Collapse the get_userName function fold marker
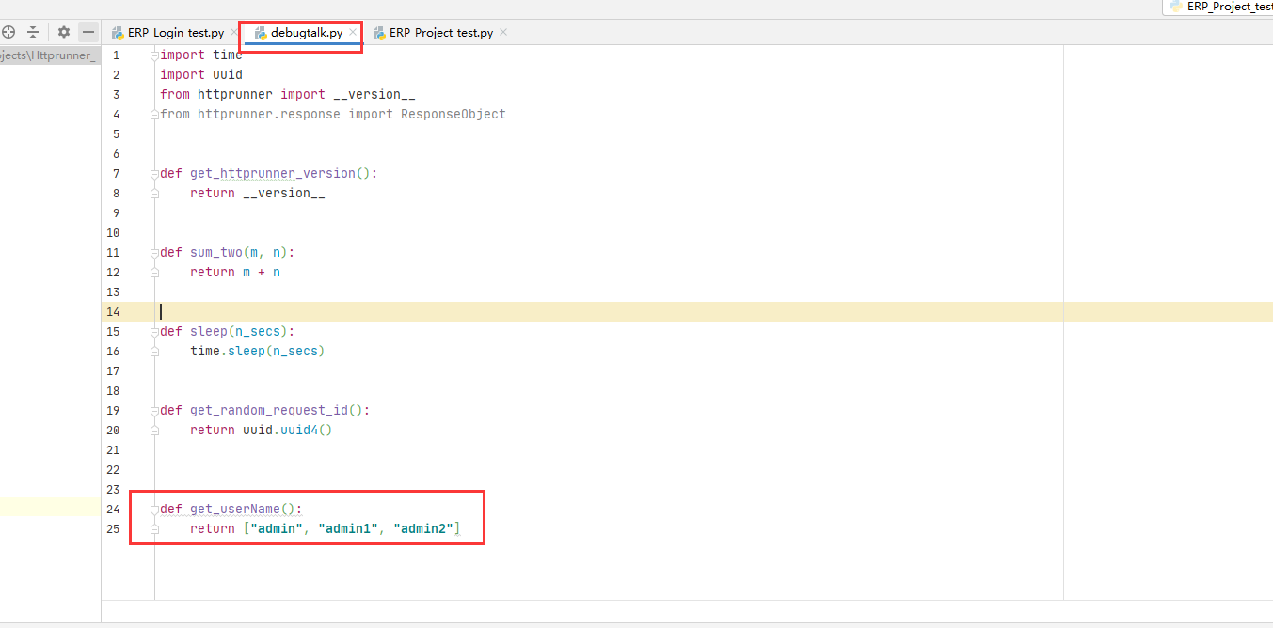Viewport: 1273px width, 628px height. point(153,508)
